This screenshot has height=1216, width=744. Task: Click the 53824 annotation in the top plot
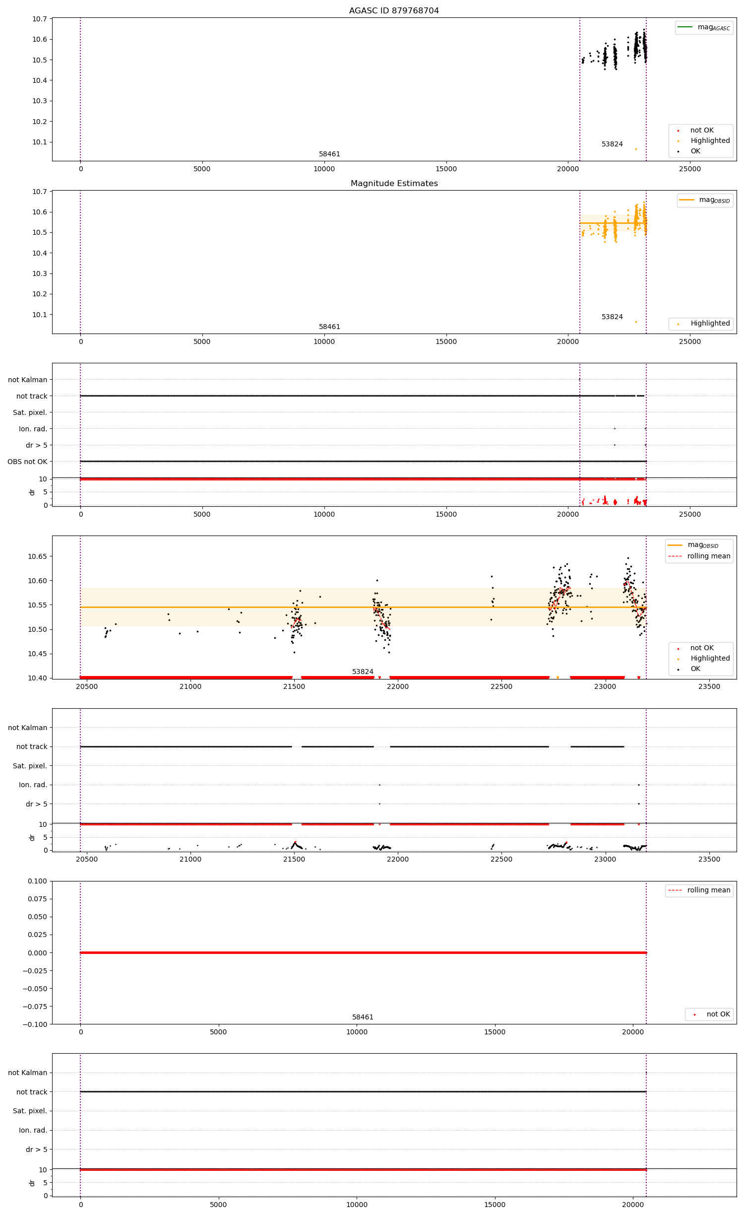(612, 144)
